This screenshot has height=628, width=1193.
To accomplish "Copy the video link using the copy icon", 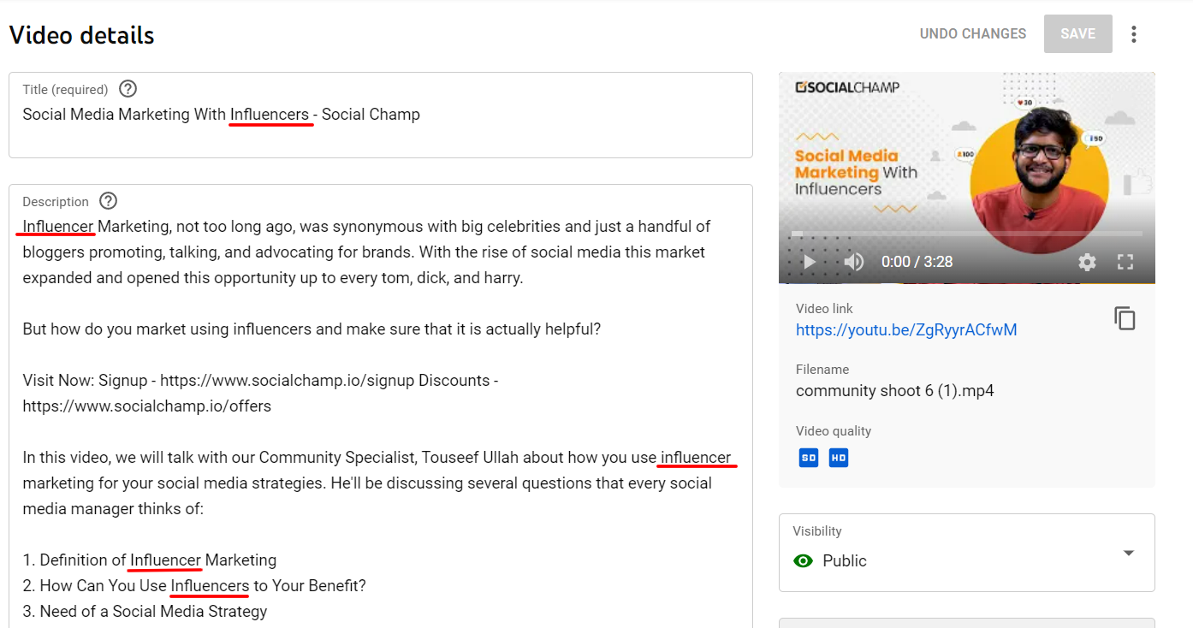I will coord(1125,317).
